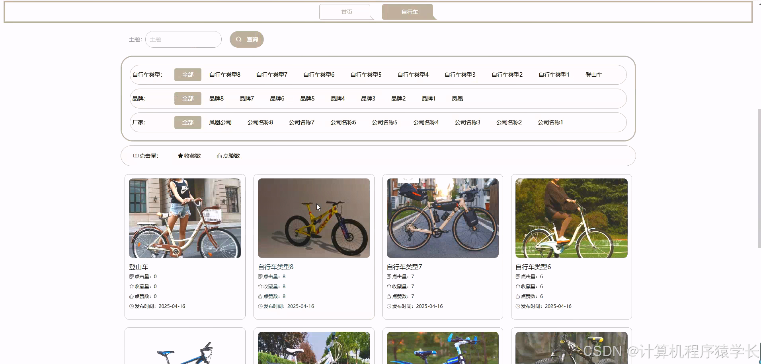The image size is (761, 364).
Task: Filter by 自行车类型7 in the filter bar
Action: pos(272,75)
